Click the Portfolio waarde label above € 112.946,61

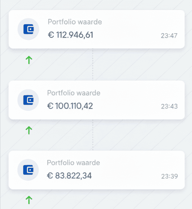pos(75,22)
